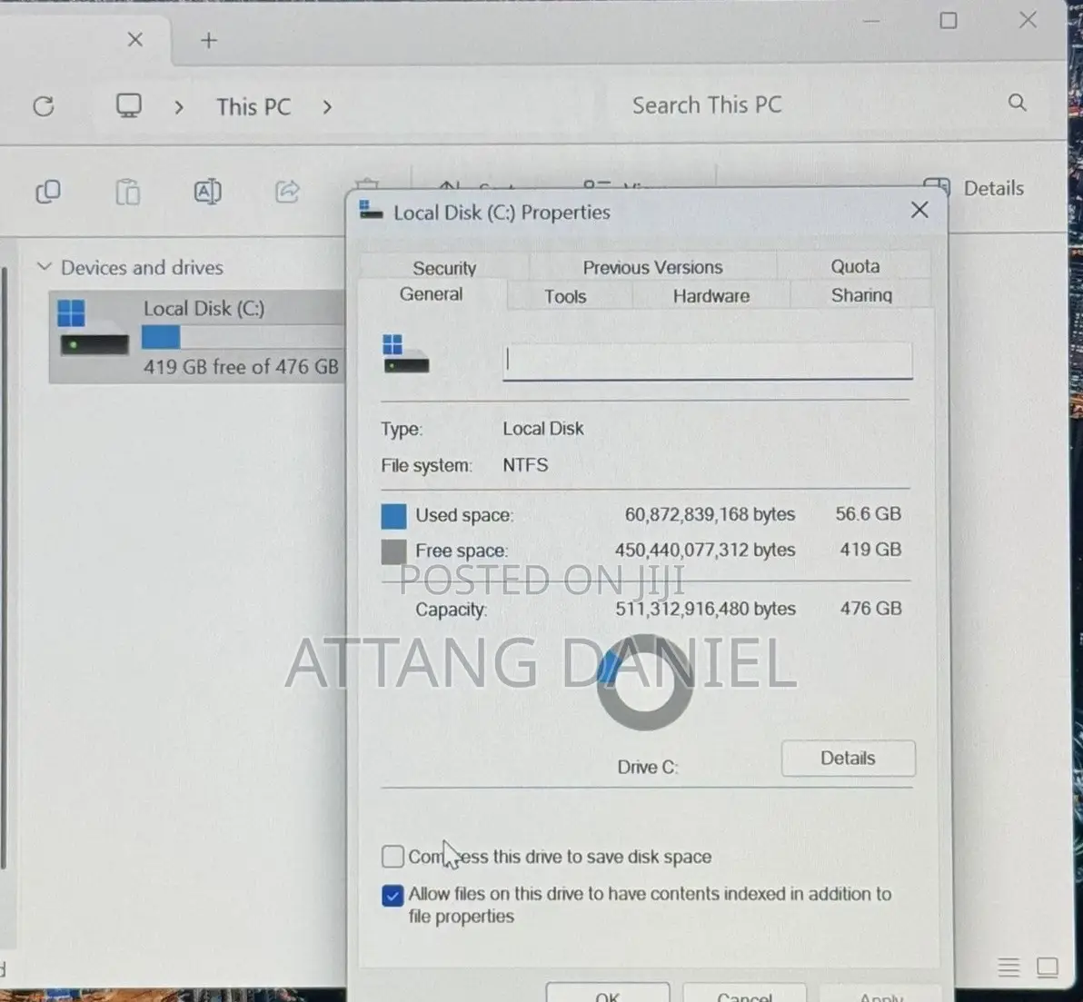This screenshot has height=1002, width=1083.
Task: Close the Local Disk Properties dialog
Action: (x=919, y=210)
